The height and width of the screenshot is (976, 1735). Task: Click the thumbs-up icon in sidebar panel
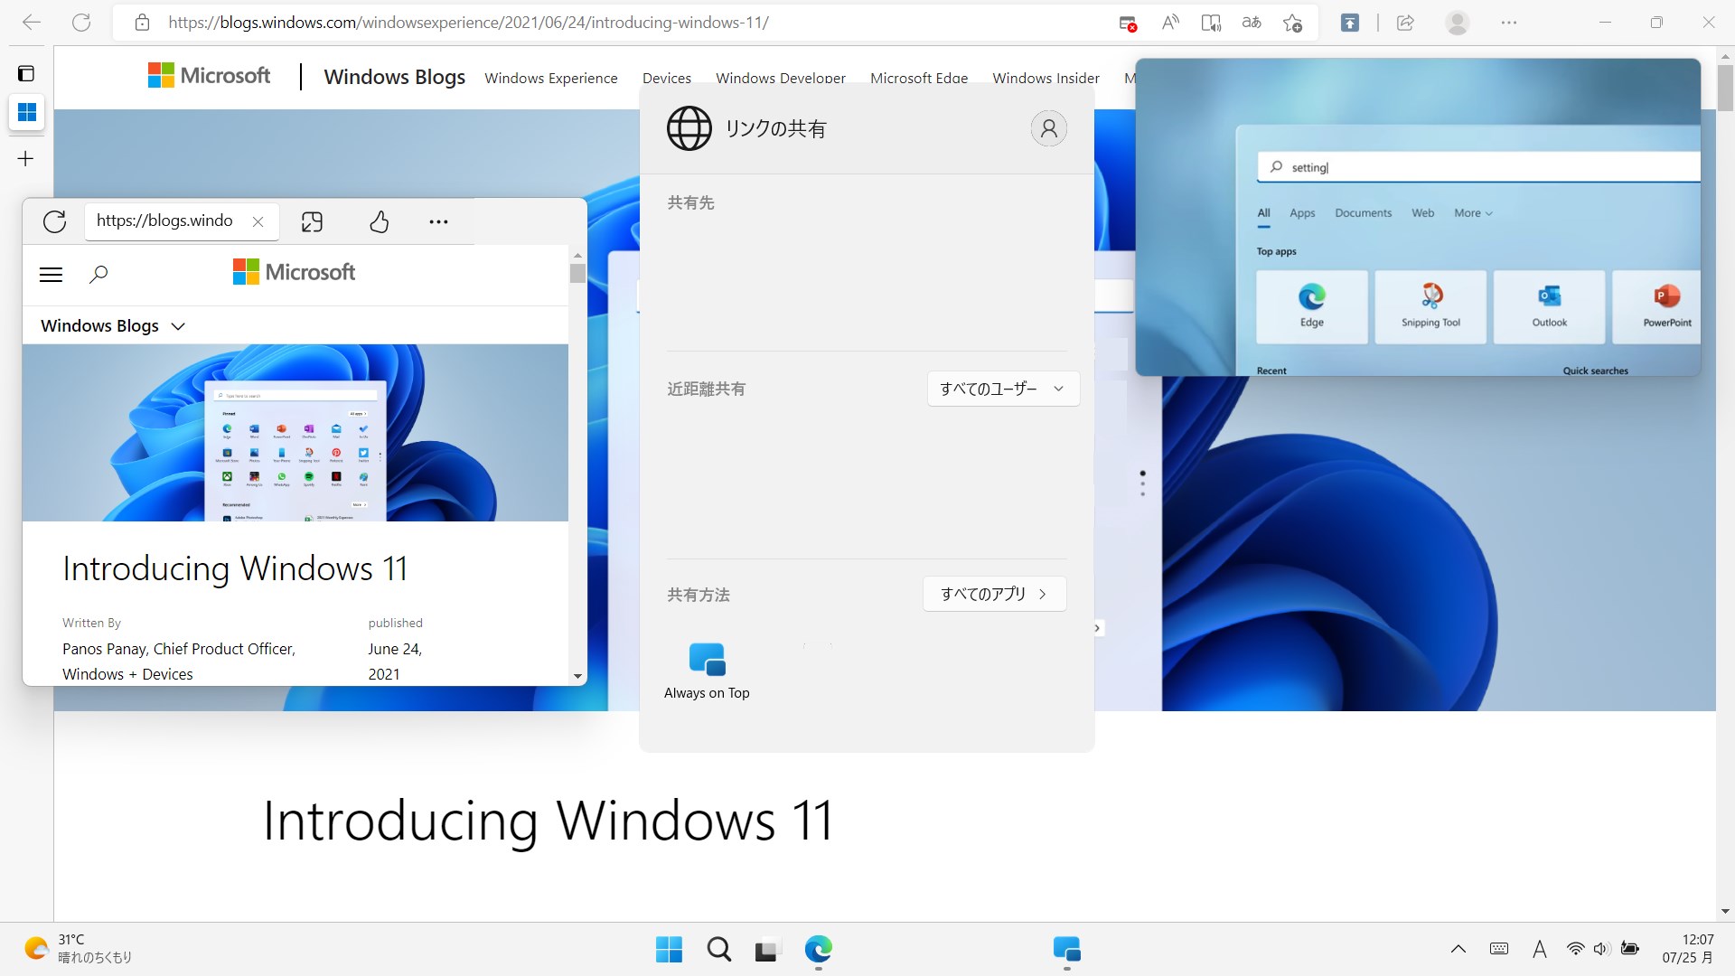[380, 221]
